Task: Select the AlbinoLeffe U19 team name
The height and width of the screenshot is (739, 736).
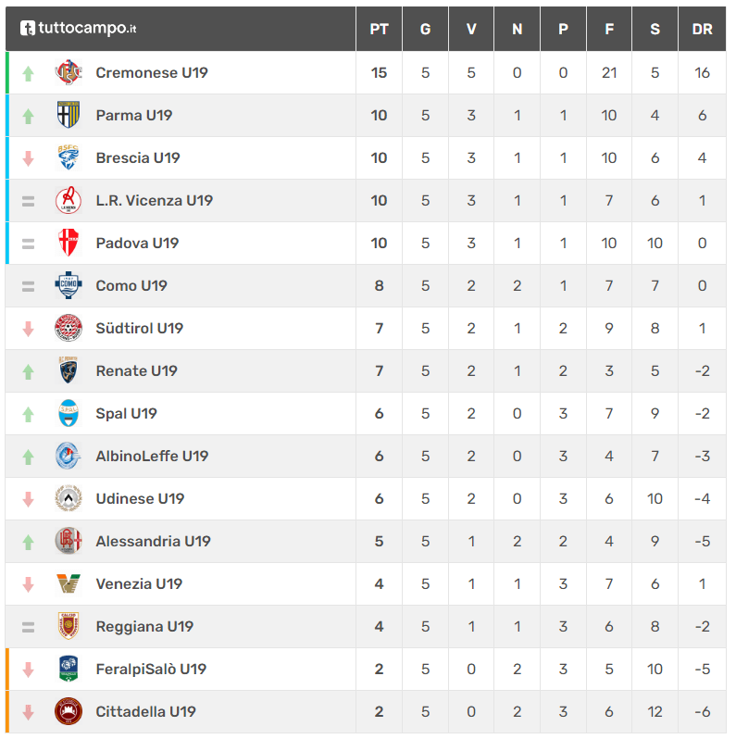Action: coord(152,457)
